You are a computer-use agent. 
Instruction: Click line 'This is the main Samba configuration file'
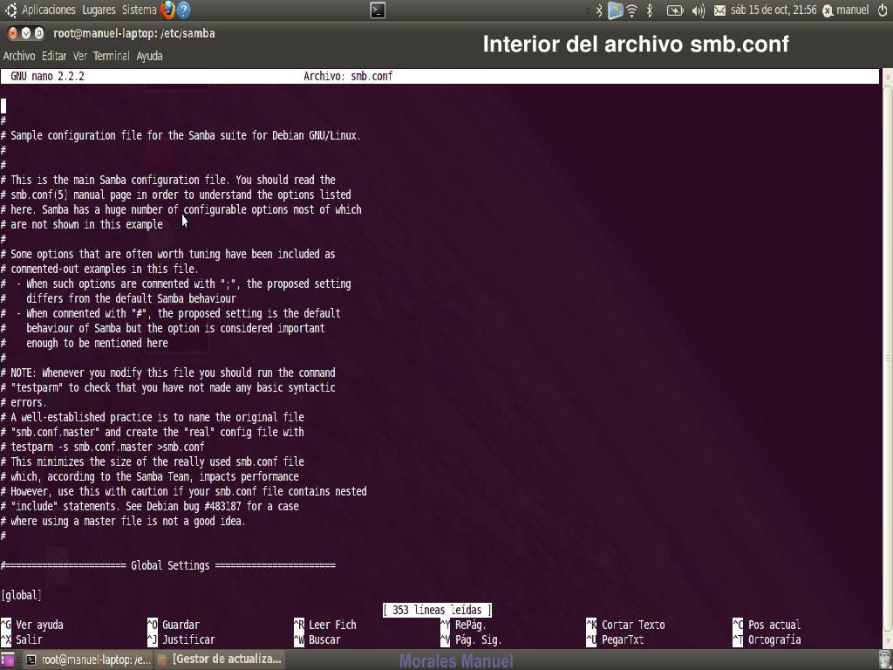pos(168,180)
